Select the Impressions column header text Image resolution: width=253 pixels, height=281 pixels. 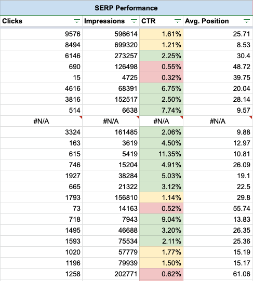pyautogui.click(x=104, y=21)
